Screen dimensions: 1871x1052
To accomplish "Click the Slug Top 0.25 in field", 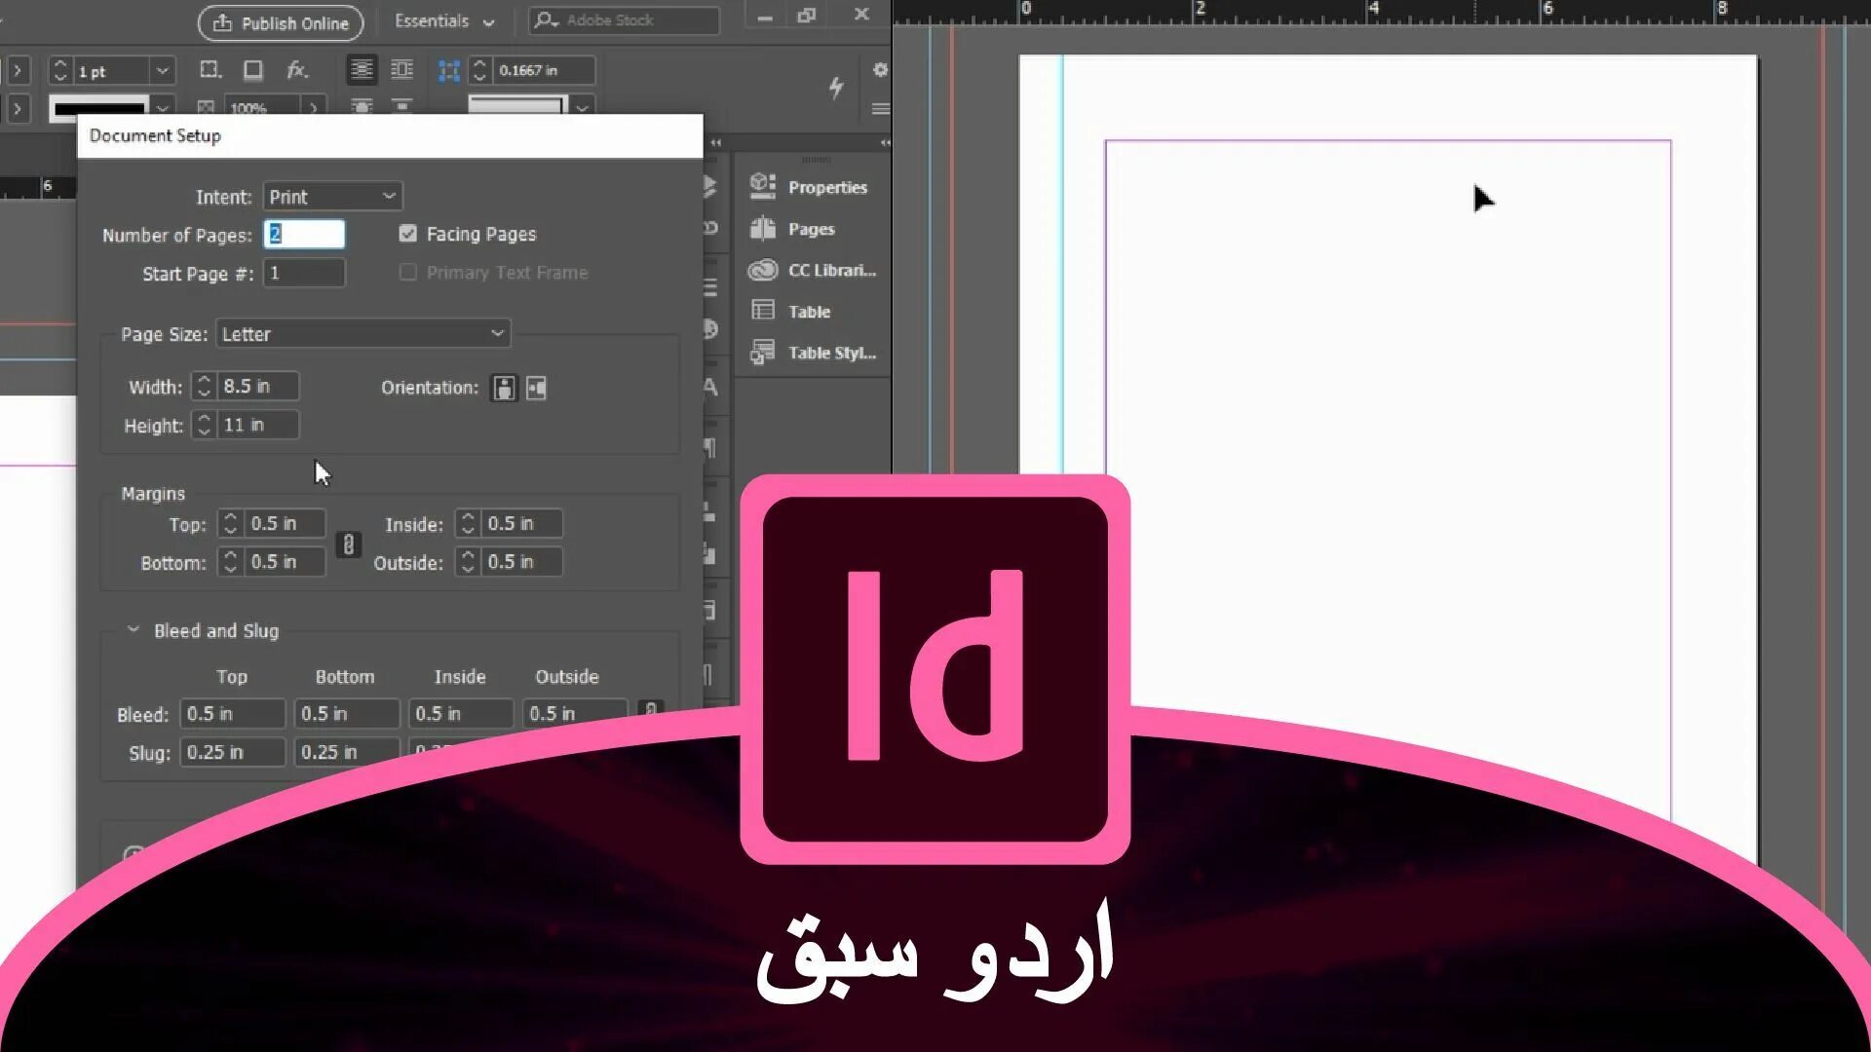I will [x=233, y=752].
